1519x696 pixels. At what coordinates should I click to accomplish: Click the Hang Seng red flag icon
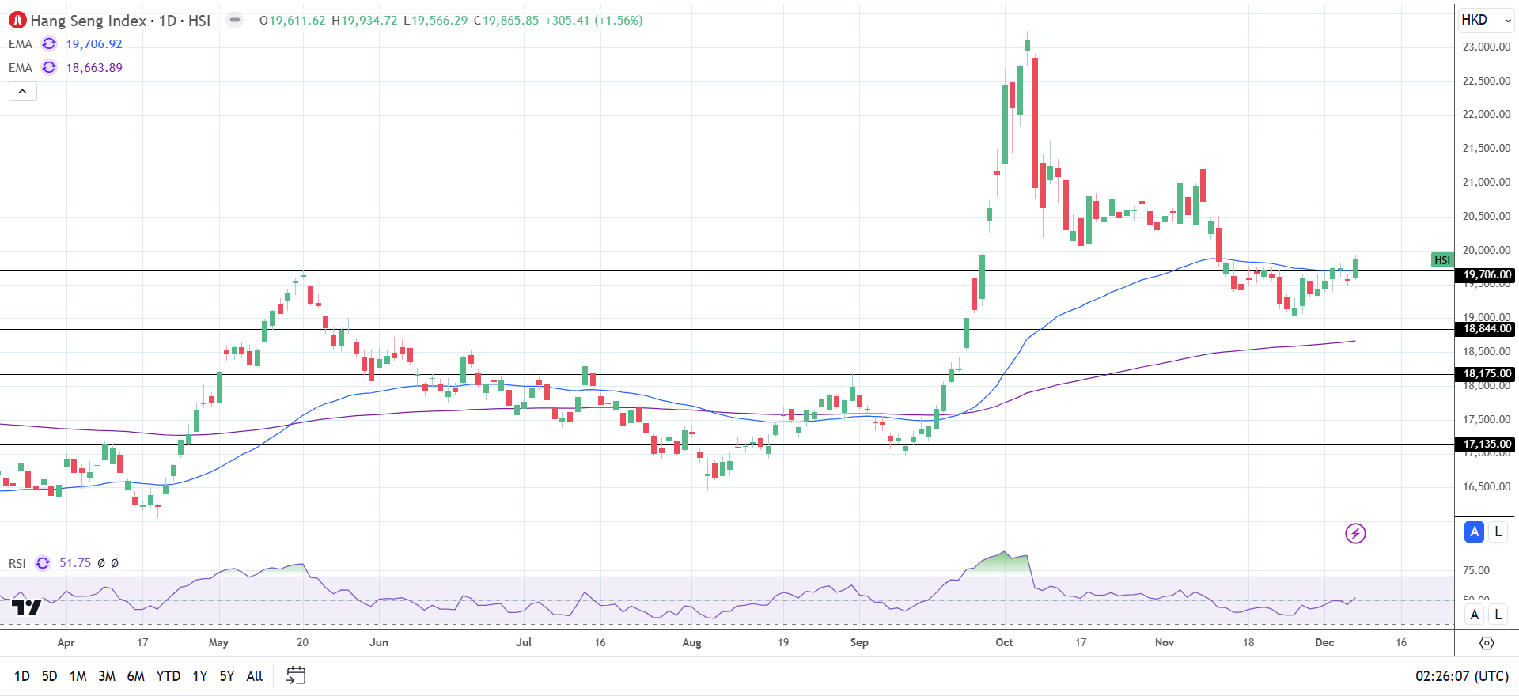pos(17,21)
